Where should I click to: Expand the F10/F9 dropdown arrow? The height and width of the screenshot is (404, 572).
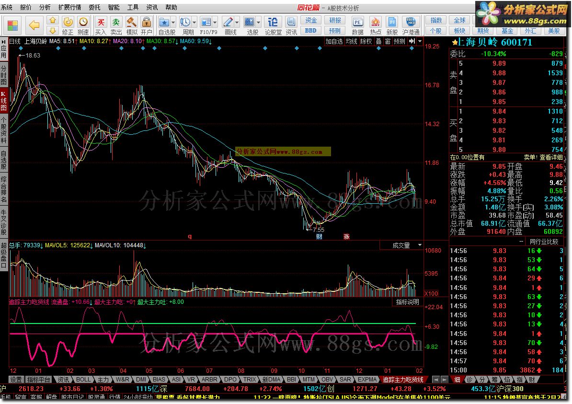[215, 22]
